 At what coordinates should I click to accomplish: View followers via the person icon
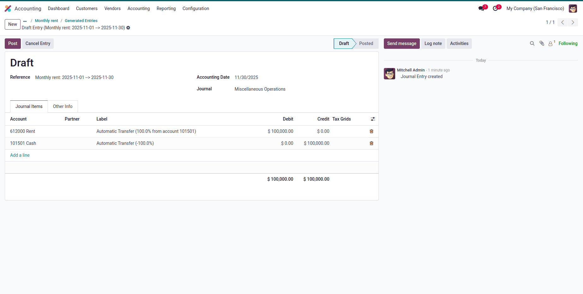coord(550,43)
